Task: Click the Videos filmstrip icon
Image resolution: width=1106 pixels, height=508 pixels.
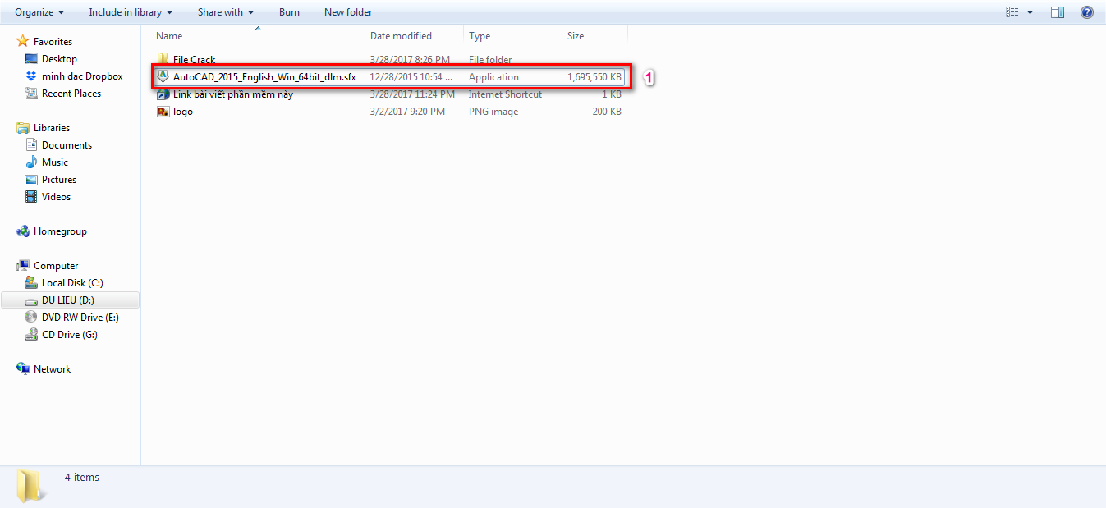Action: (31, 197)
